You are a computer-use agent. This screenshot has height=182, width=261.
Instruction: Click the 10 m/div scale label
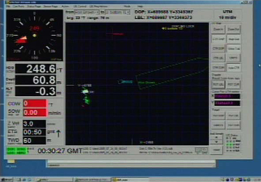(x=228, y=17)
